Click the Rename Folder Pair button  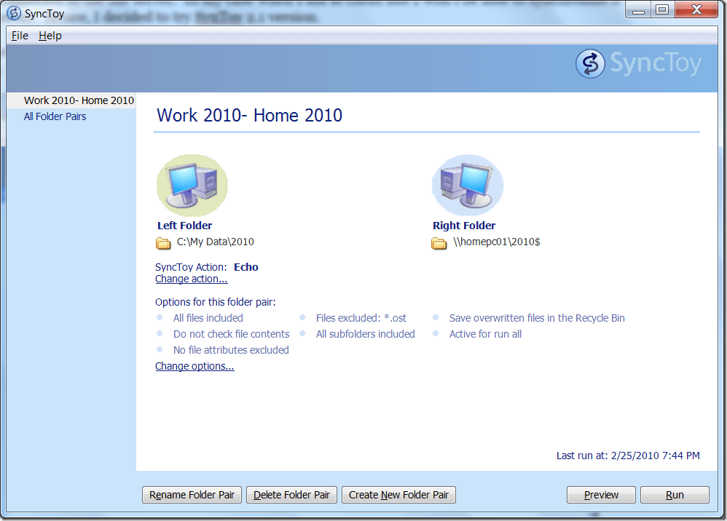pyautogui.click(x=192, y=495)
